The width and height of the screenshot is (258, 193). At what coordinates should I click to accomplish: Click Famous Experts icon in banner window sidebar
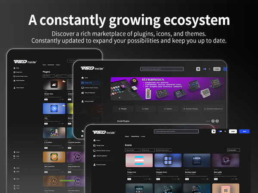click(83, 101)
